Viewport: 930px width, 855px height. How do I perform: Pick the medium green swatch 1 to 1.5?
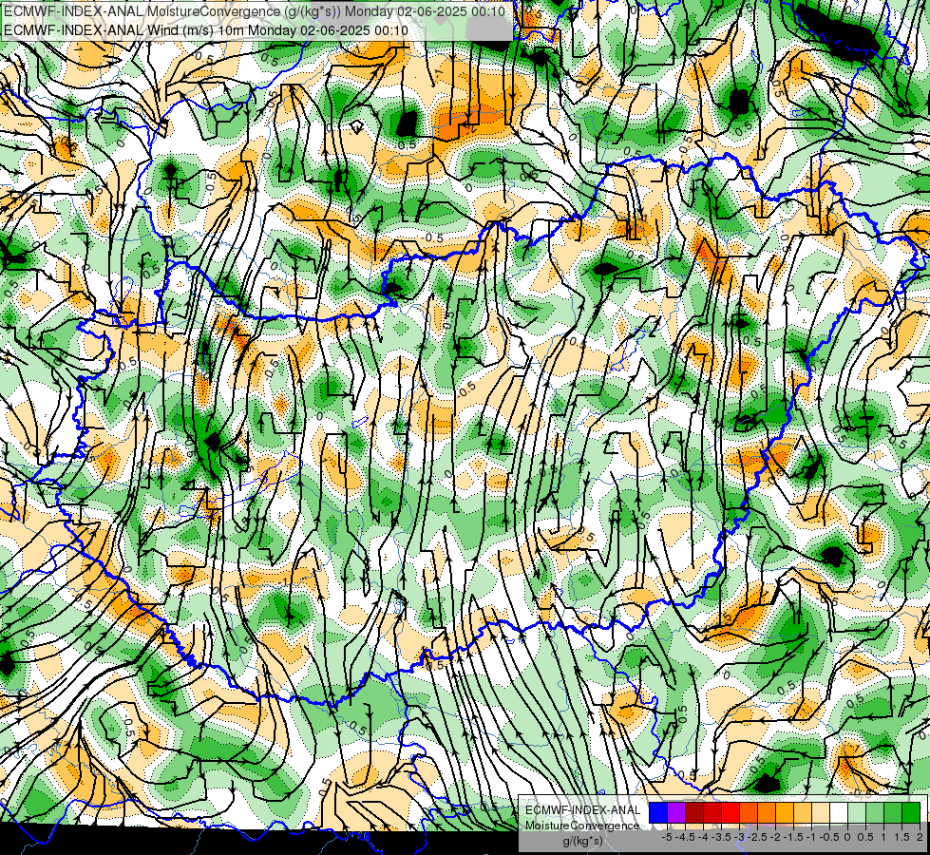coord(893,812)
